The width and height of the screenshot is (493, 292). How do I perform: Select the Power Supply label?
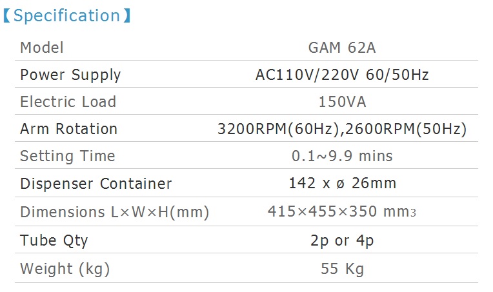(x=70, y=75)
